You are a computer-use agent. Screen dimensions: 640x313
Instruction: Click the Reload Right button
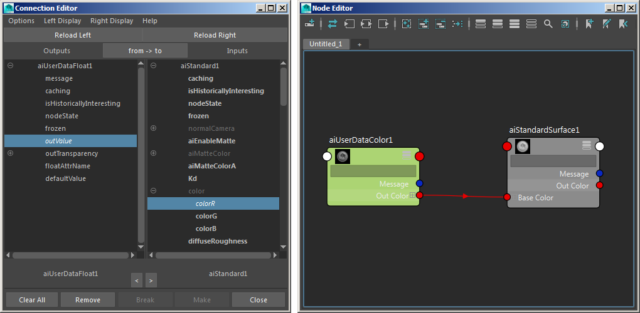coord(215,36)
